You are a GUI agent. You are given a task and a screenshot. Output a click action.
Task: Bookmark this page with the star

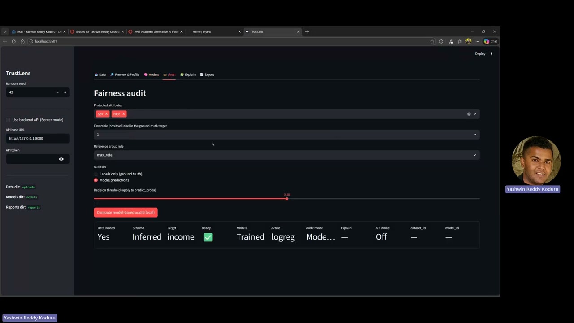coord(432,41)
